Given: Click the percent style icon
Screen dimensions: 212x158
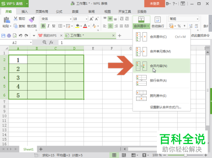Looking at the screenshot, I should coord(179,26).
